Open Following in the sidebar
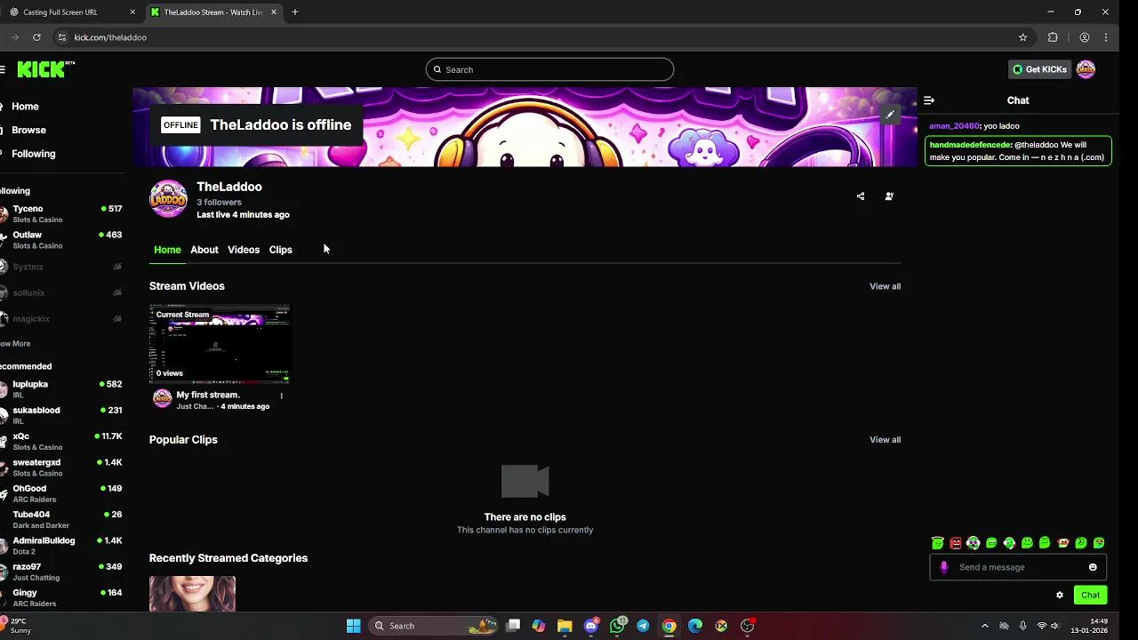 [33, 154]
